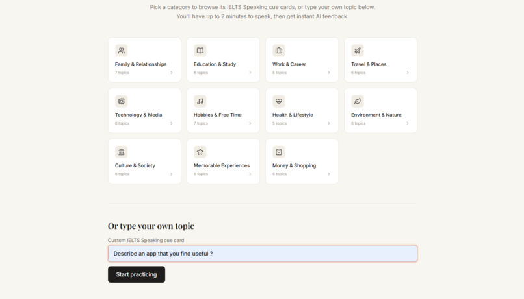Click the Work & Career briefcase icon

click(279, 51)
